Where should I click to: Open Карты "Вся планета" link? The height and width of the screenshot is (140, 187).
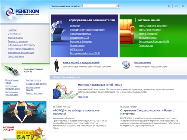coord(150,30)
